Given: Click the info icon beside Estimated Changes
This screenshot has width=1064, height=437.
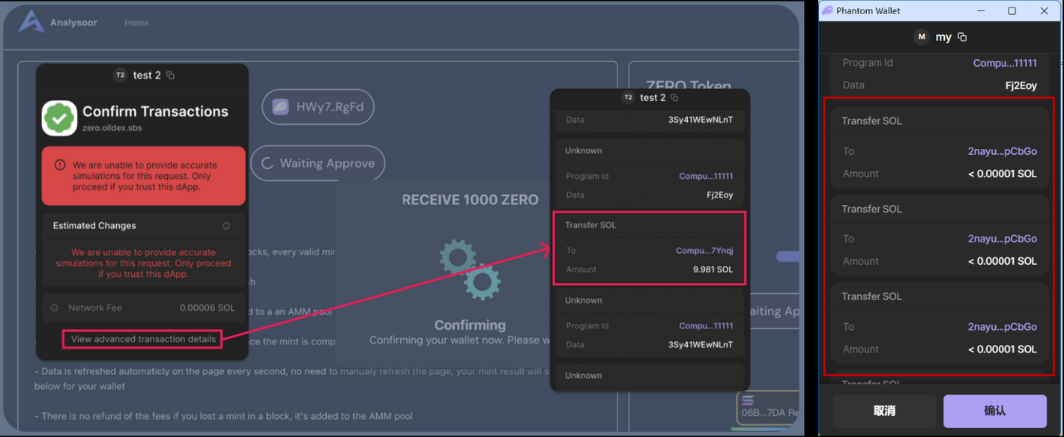Looking at the screenshot, I should point(226,226).
